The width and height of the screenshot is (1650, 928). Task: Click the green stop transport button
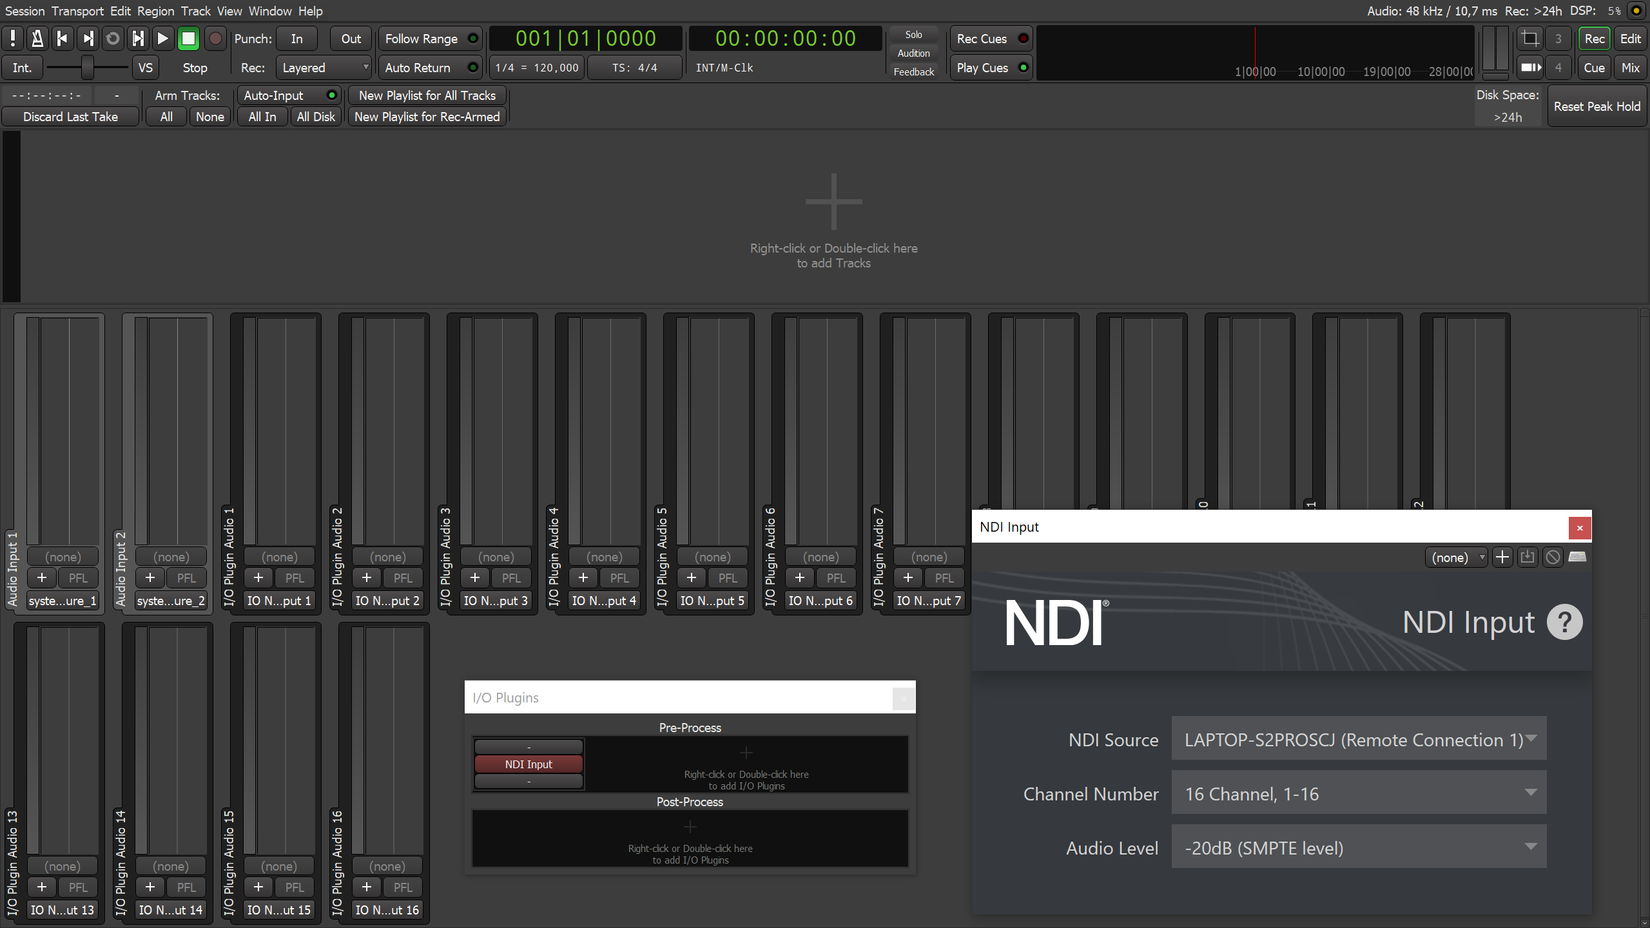click(188, 39)
